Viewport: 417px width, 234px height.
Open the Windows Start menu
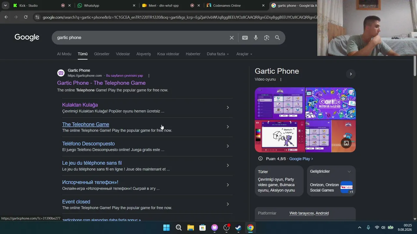coord(166,227)
